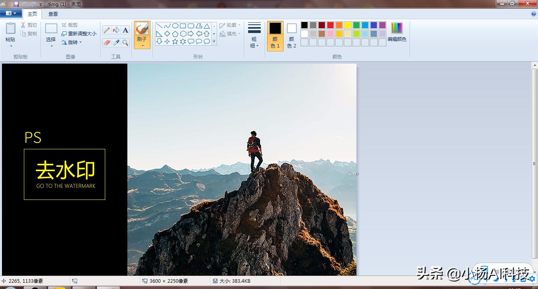Select the Magnifier tool
Screen dimensions: 538x289
(125, 42)
